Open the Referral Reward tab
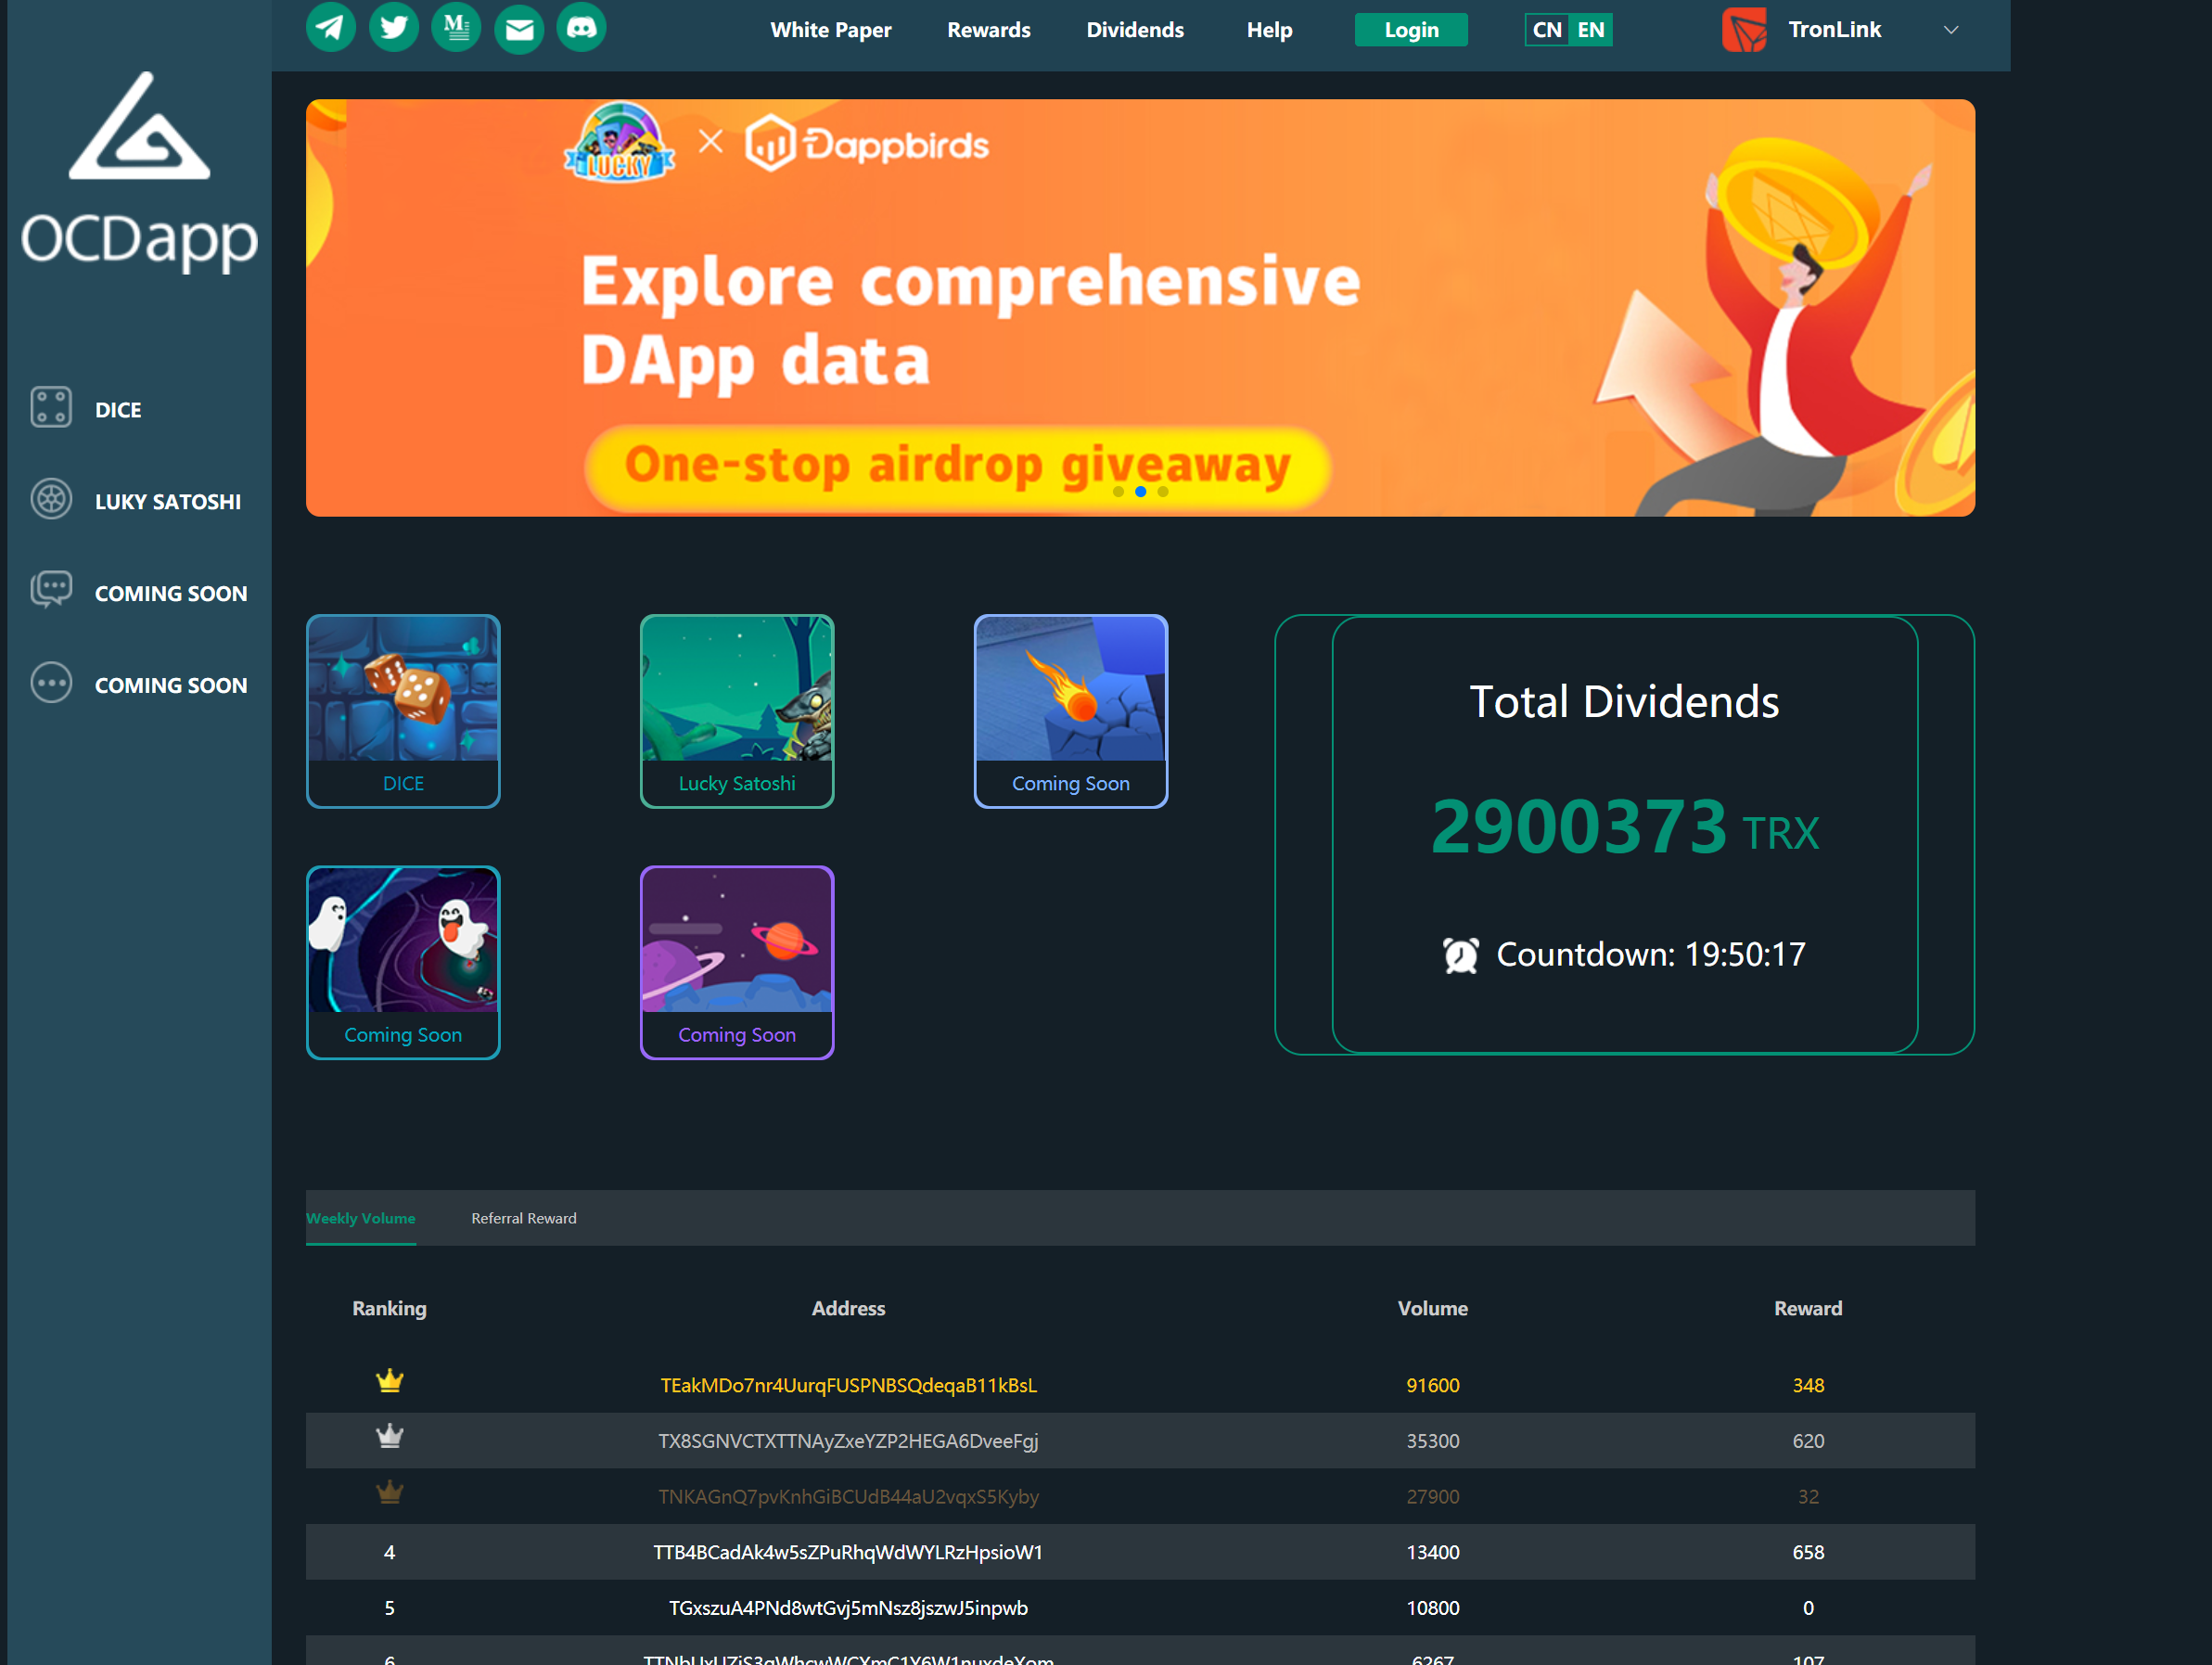2212x1665 pixels. coord(524,1218)
